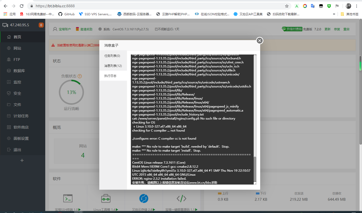This screenshot has height=213, width=362.
Task: Open the 又拍云存储 software icon
Action: (x=144, y=198)
